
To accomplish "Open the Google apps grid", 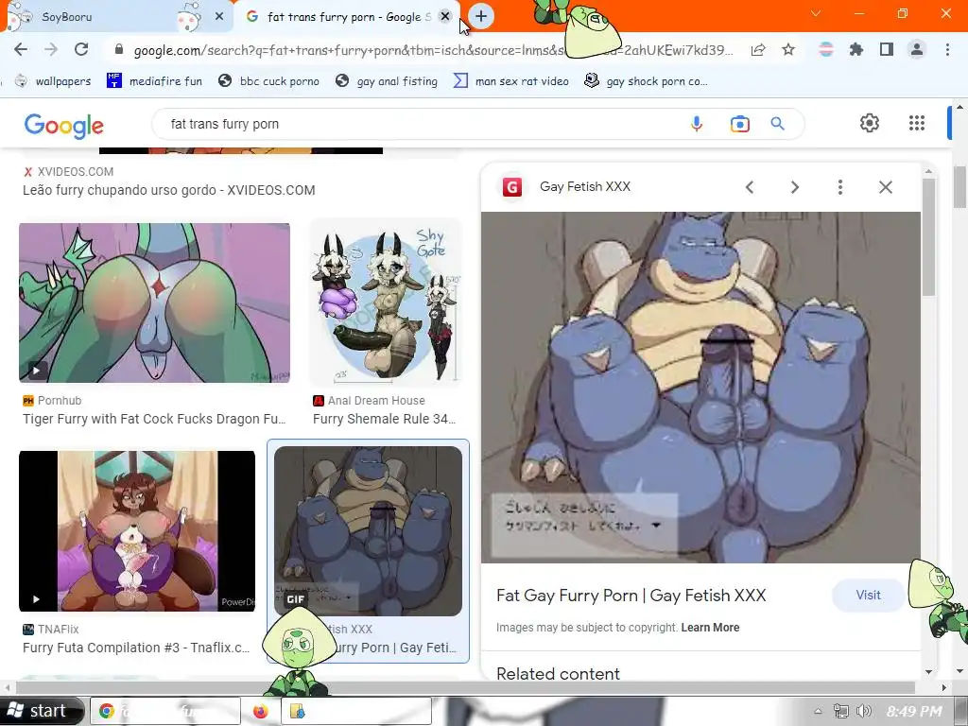I will (x=917, y=123).
